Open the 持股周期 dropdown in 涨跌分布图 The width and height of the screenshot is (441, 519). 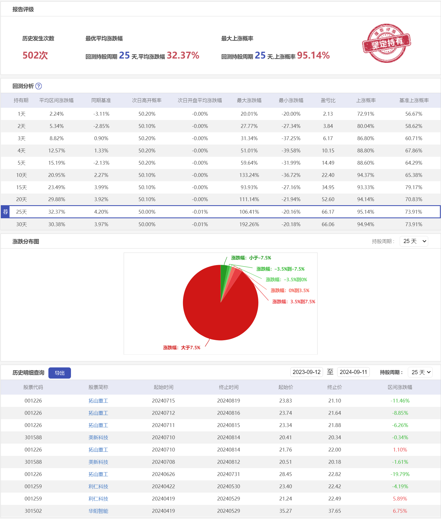414,241
